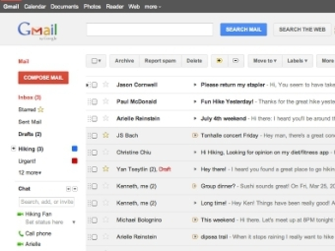
Task: Open Reader from the top bar
Action: (x=115, y=7)
